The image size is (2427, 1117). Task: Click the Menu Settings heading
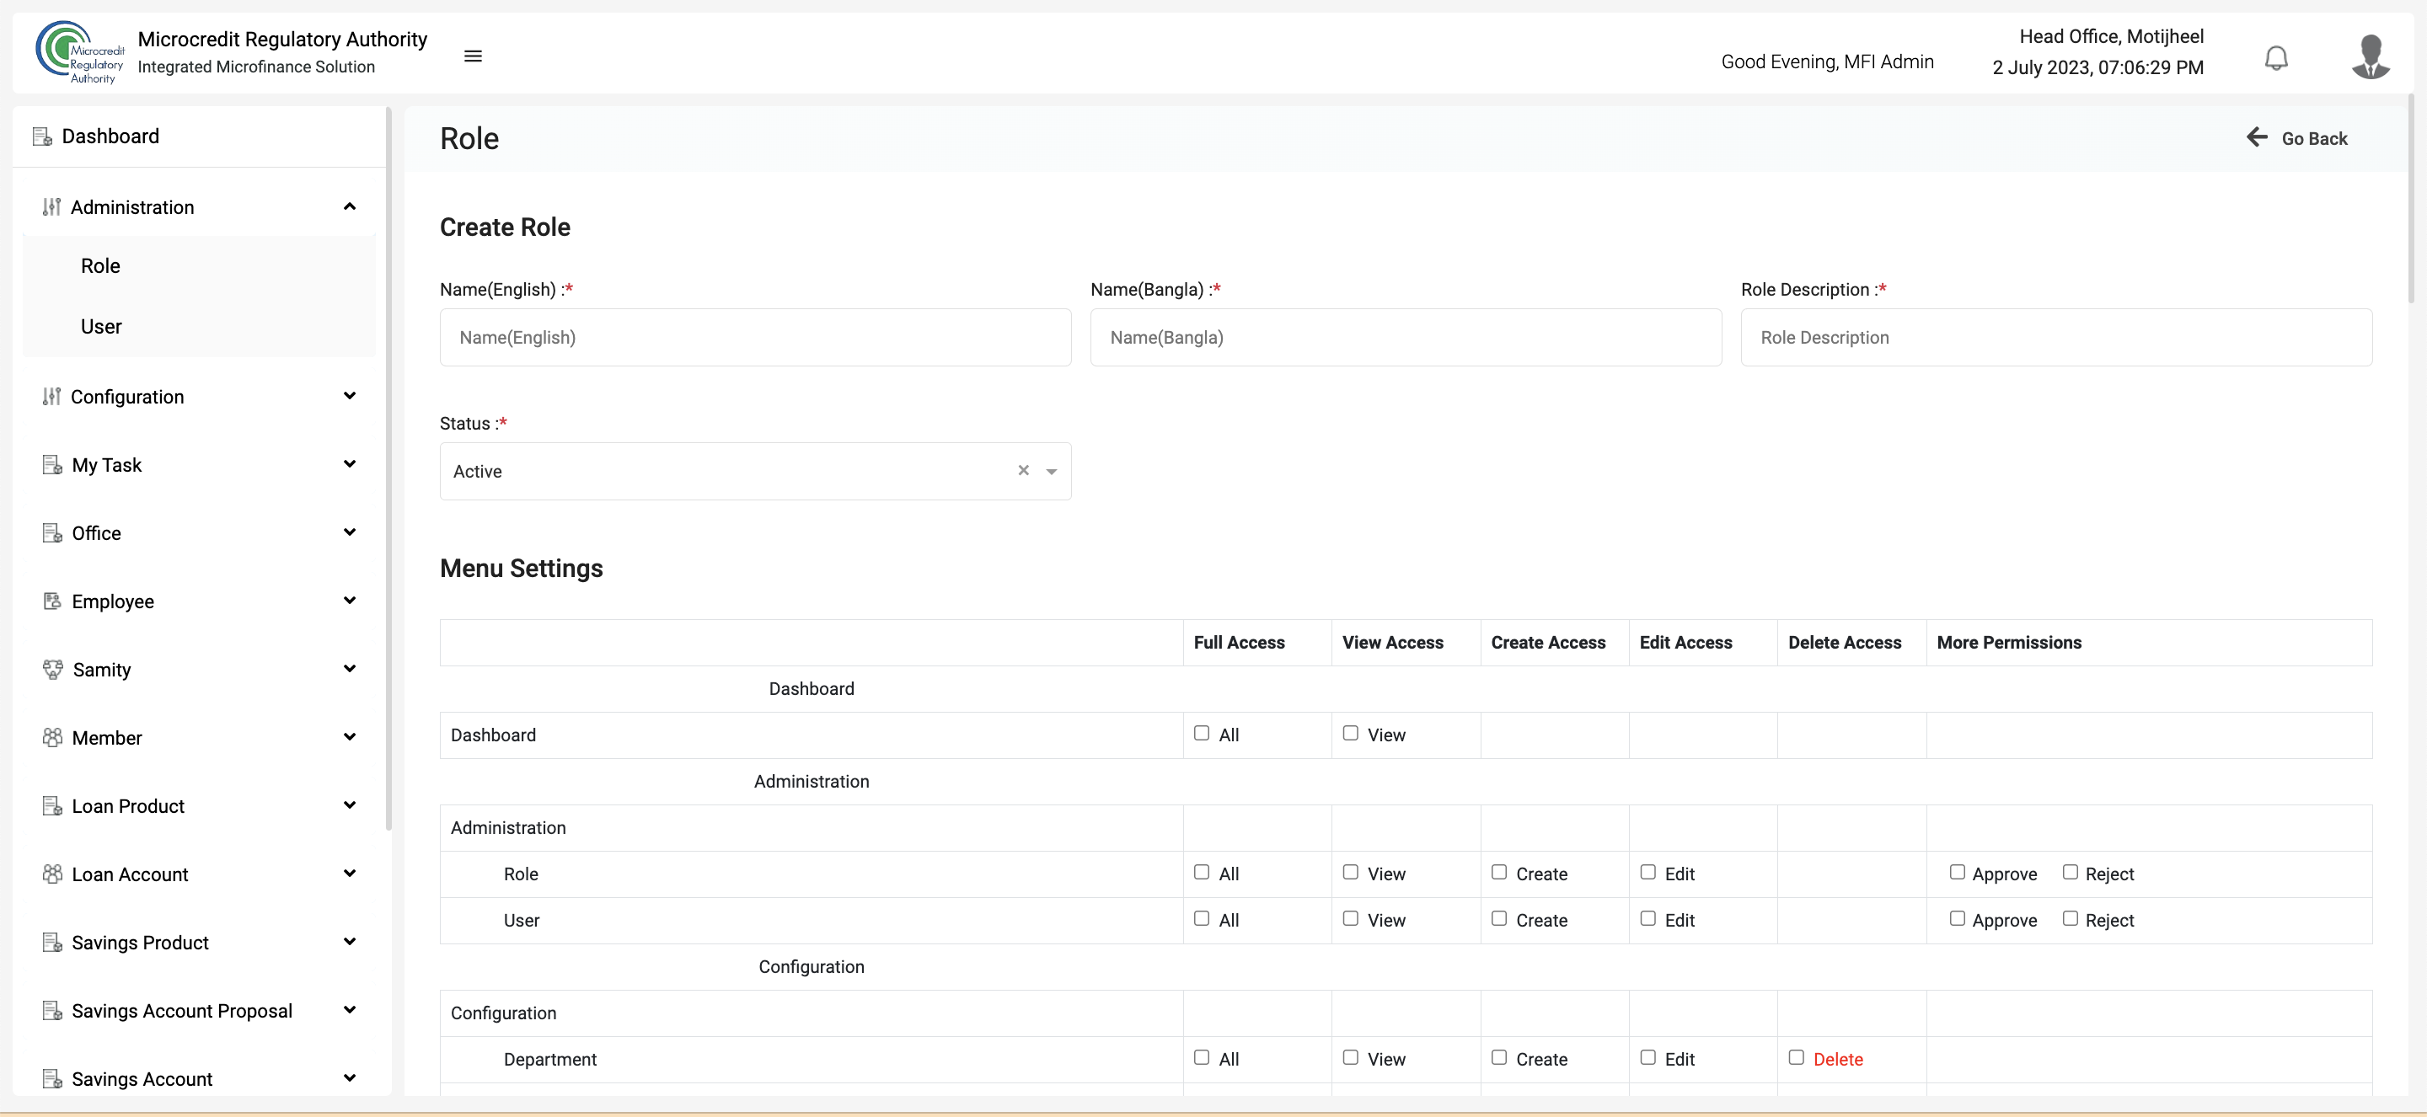pyautogui.click(x=521, y=568)
